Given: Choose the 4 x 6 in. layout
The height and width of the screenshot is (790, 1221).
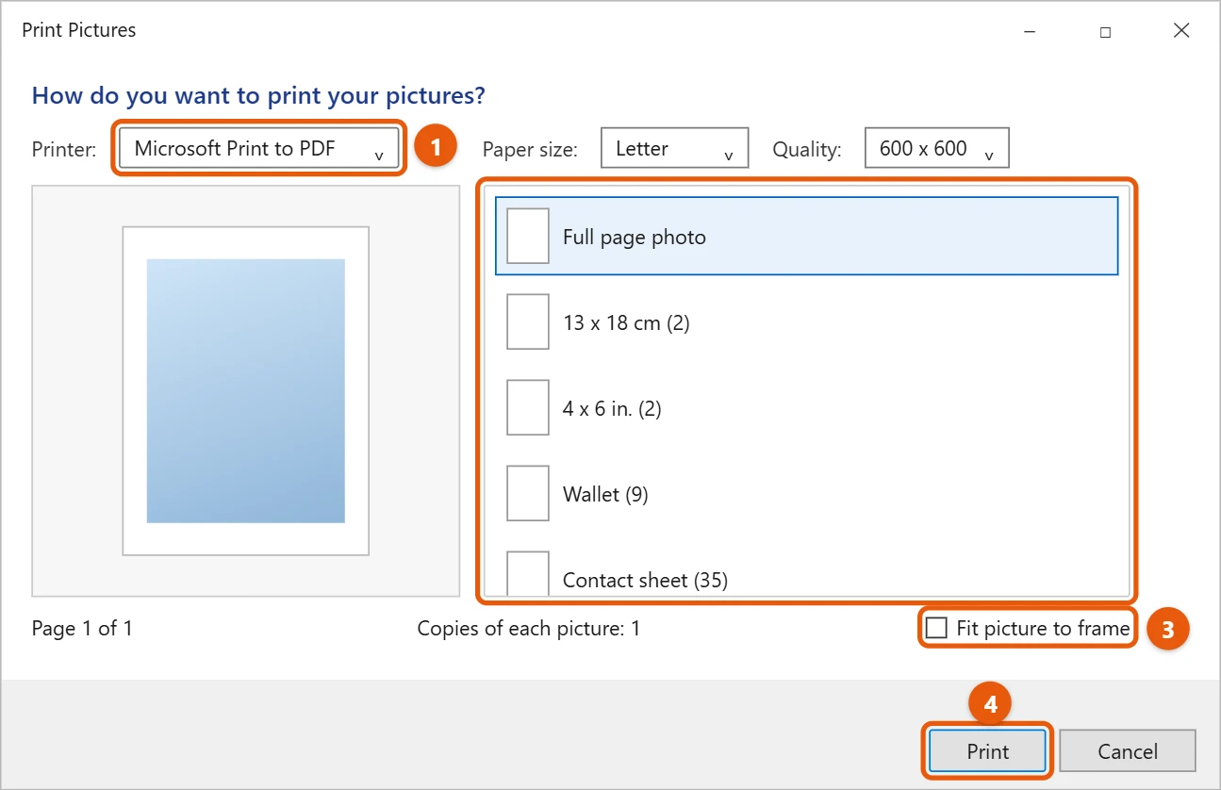Looking at the screenshot, I should coord(807,408).
